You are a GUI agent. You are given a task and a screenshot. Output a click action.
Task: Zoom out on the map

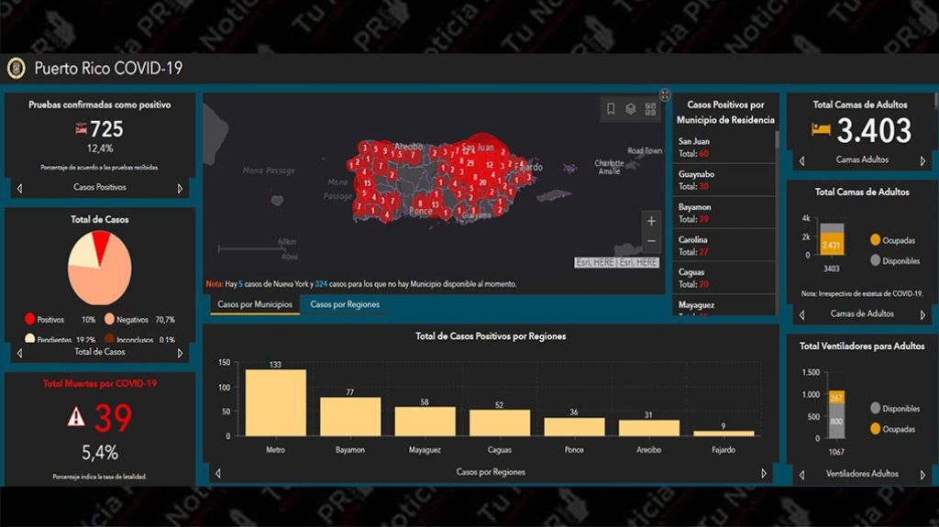(651, 241)
